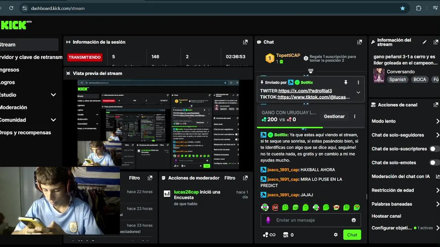Viewport: 440px width, 247px height.
Task: Open the TikTok profile link
Action: pos(314,97)
